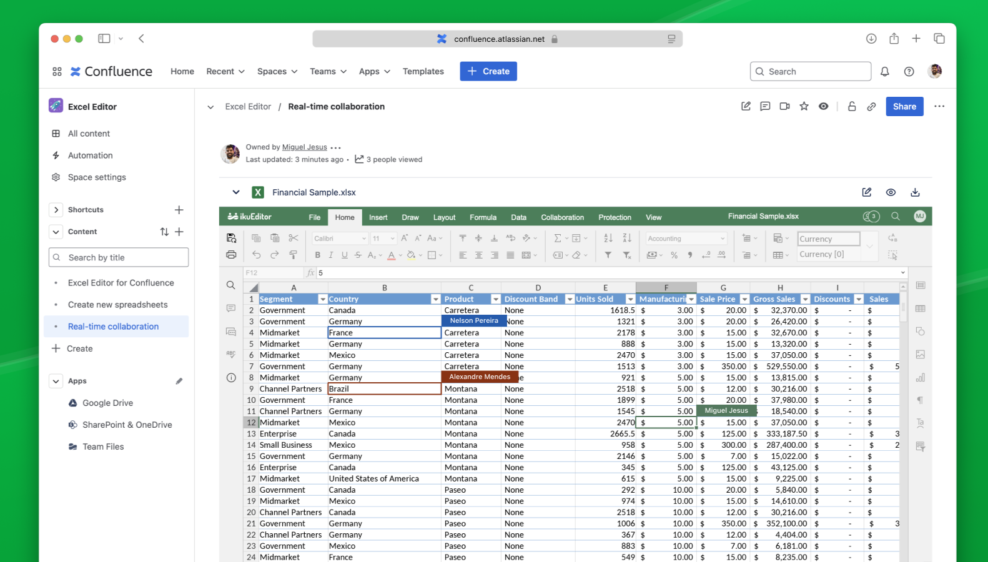Open the chart settings icon in right sidebar
This screenshot has height=562, width=988.
(920, 378)
